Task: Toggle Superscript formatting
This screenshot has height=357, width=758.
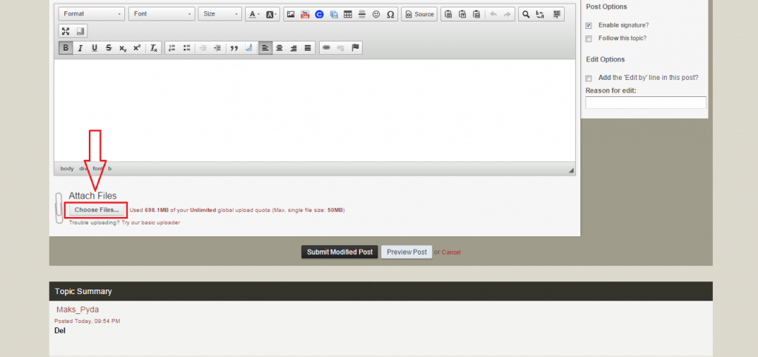Action: (137, 47)
